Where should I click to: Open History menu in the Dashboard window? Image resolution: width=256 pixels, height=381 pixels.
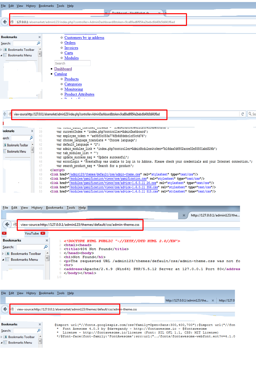pyautogui.click(x=31, y=6)
